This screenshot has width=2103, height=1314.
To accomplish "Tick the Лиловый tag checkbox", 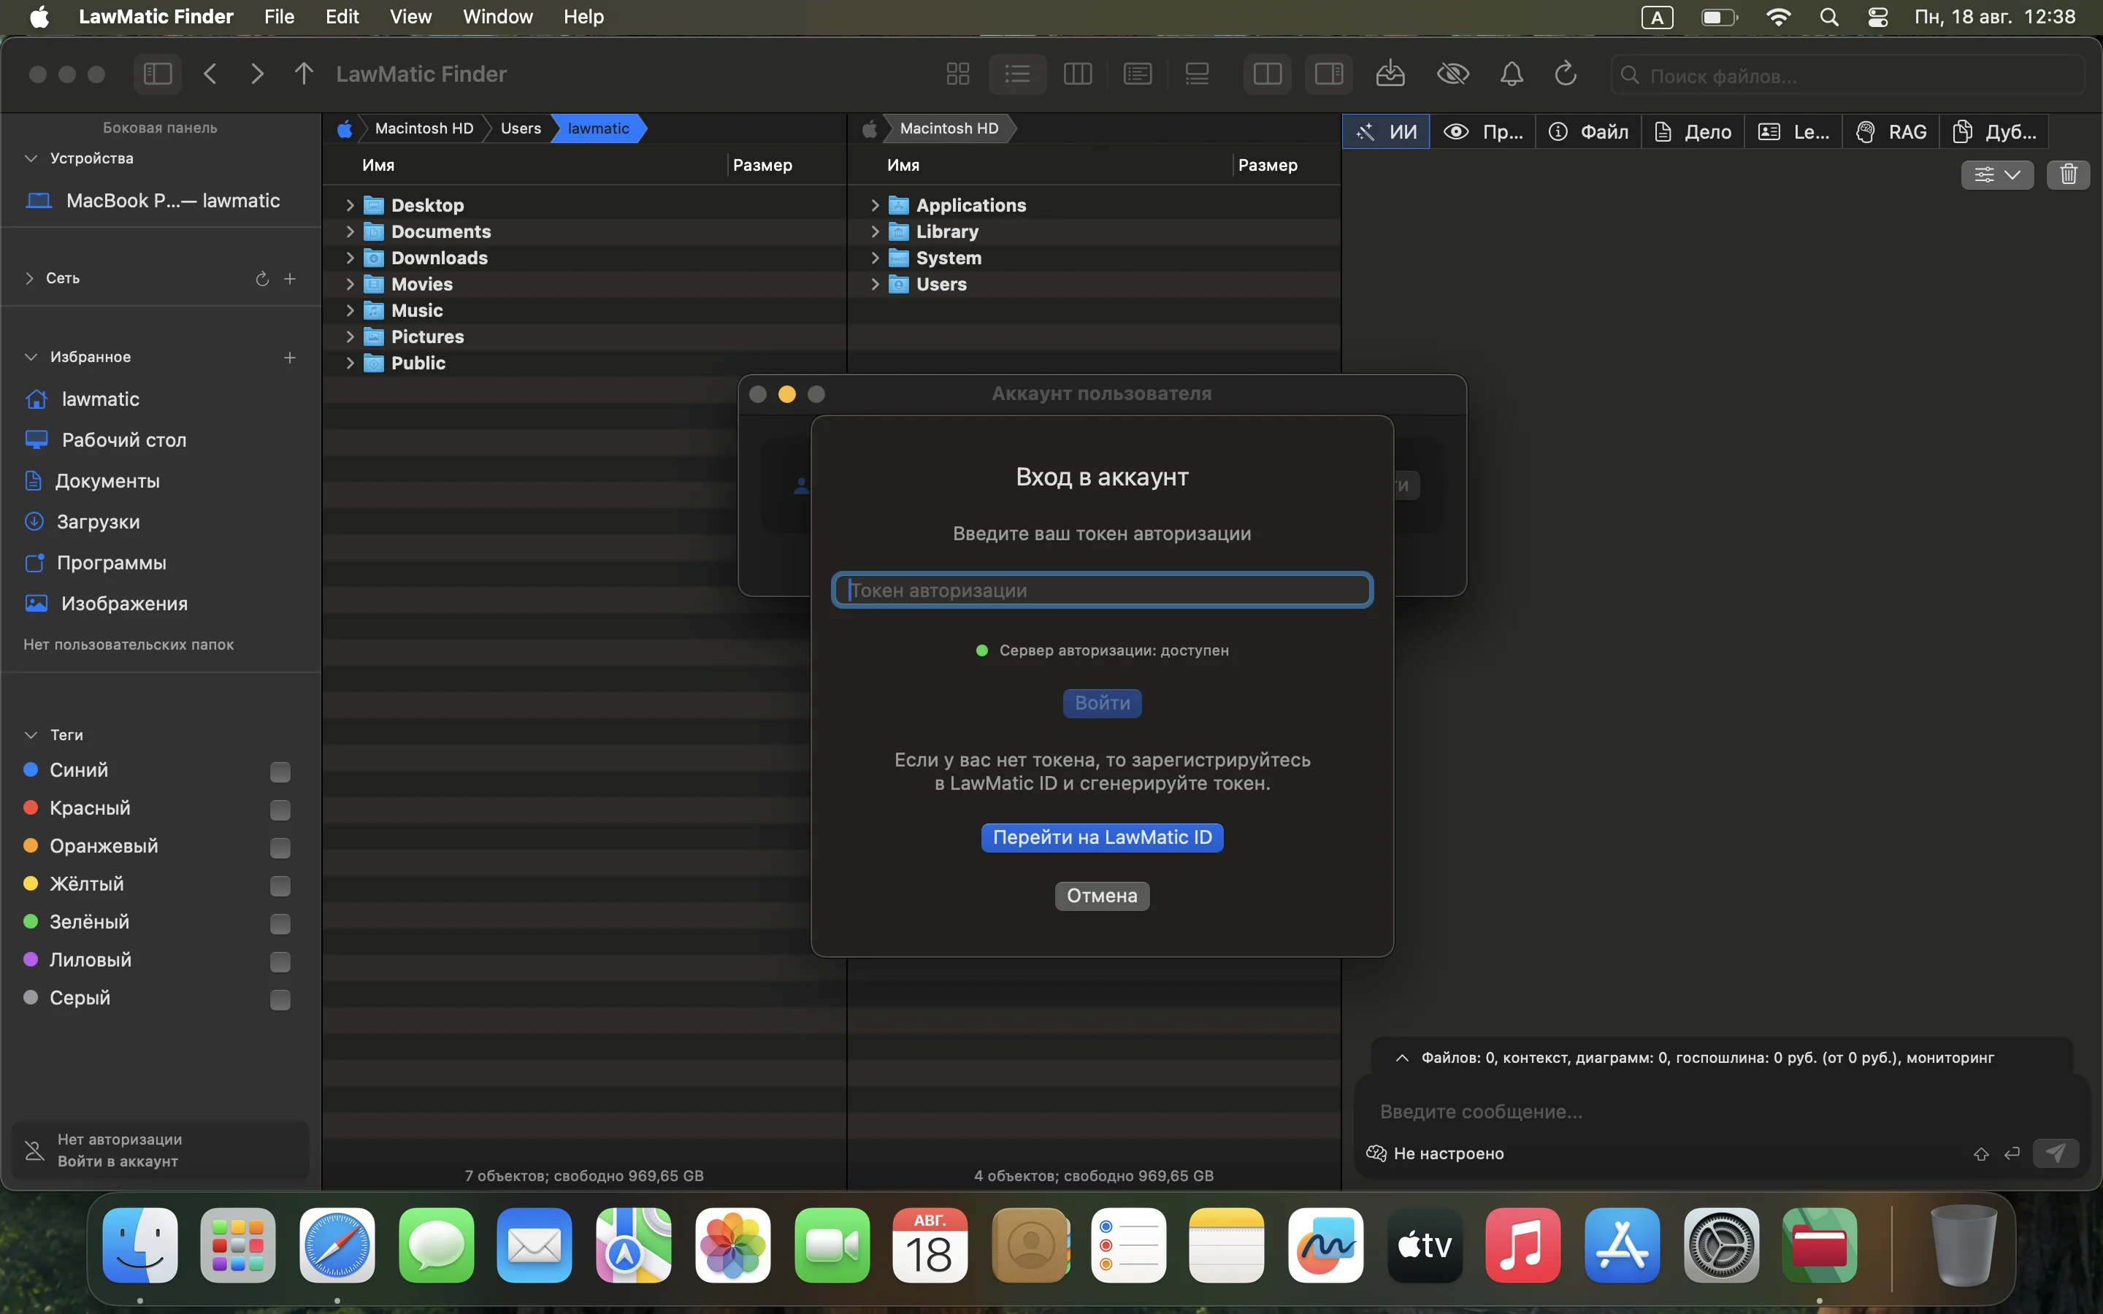I will click(280, 961).
